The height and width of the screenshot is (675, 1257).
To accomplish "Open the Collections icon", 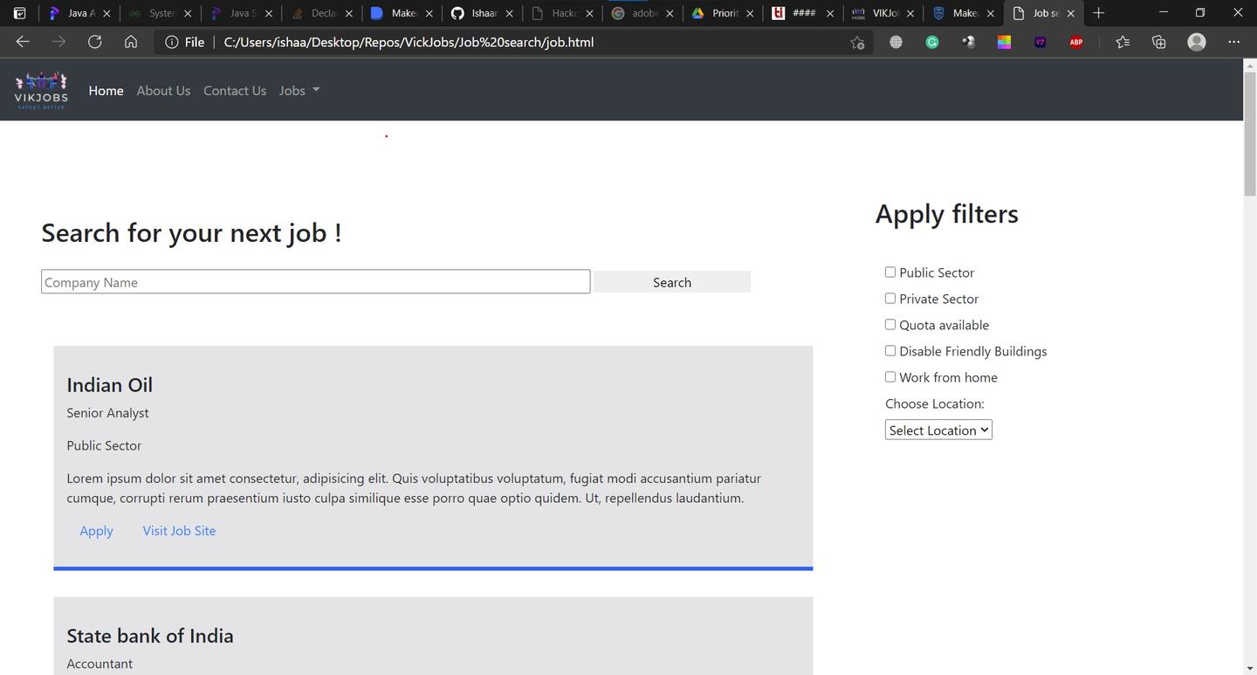I will [1158, 42].
